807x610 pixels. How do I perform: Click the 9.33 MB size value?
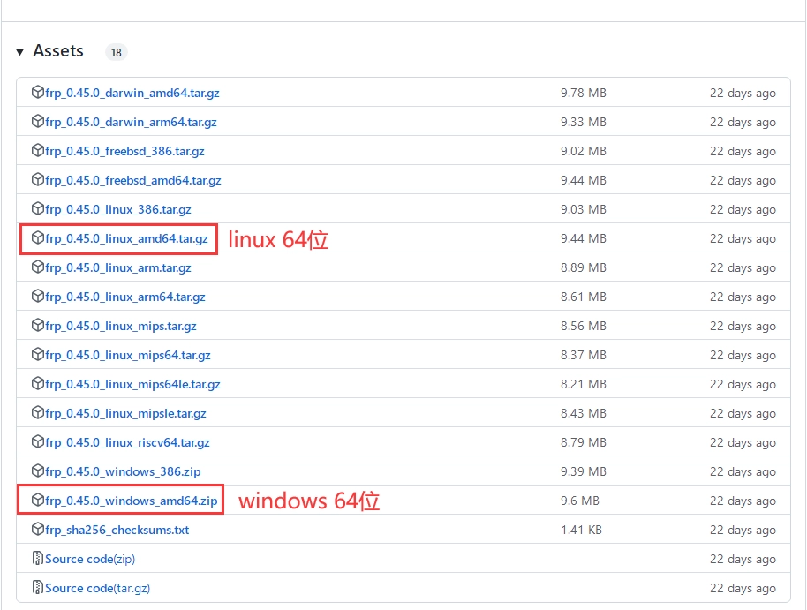click(x=584, y=122)
